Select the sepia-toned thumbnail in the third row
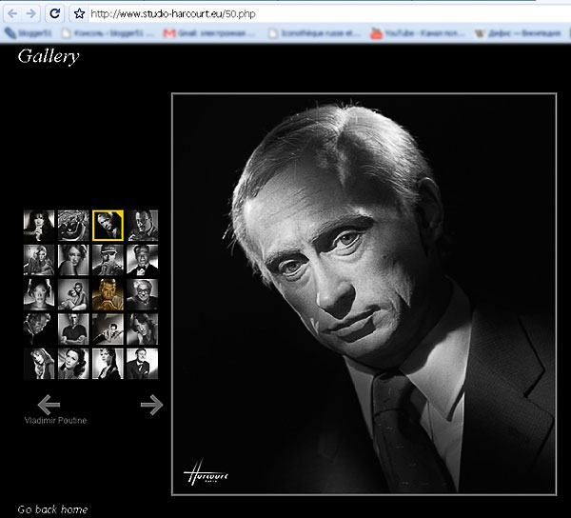This screenshot has height=518, width=571. (108, 294)
